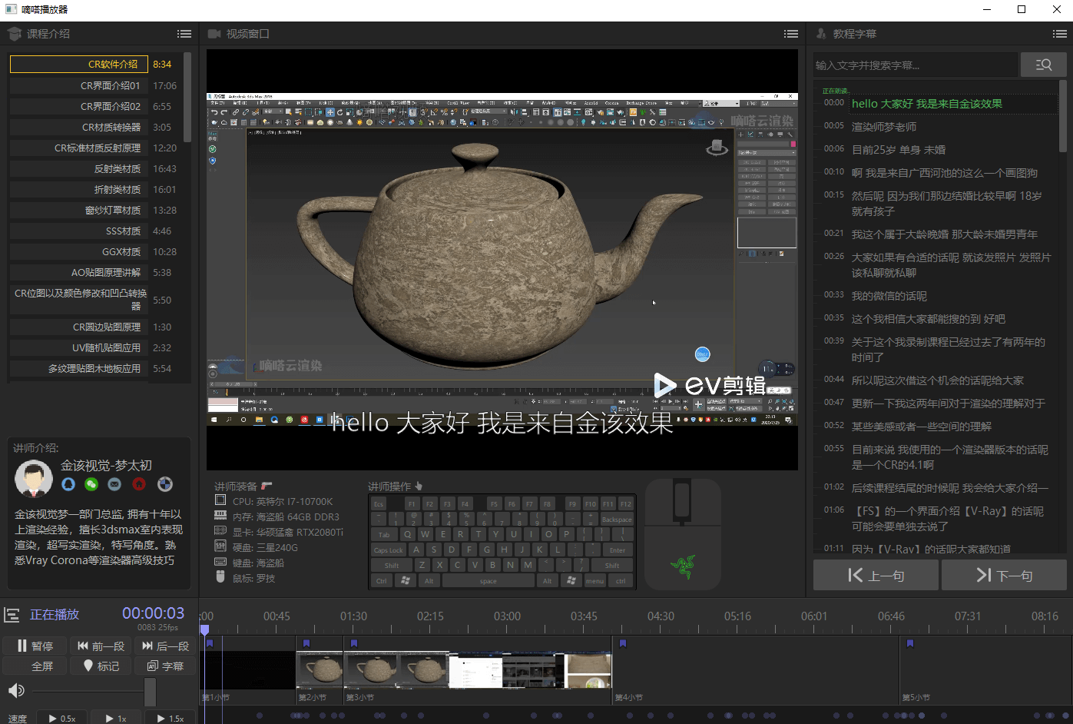The width and height of the screenshot is (1073, 724).
Task: Pause playback with the 暂停 button
Action: 35,646
